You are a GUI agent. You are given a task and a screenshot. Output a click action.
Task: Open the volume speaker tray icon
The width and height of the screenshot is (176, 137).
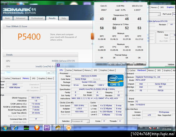coord(158,128)
